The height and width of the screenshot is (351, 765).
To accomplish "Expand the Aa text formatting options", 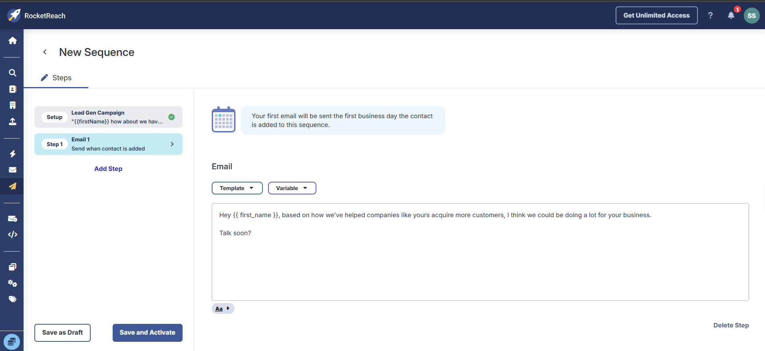I will [223, 309].
